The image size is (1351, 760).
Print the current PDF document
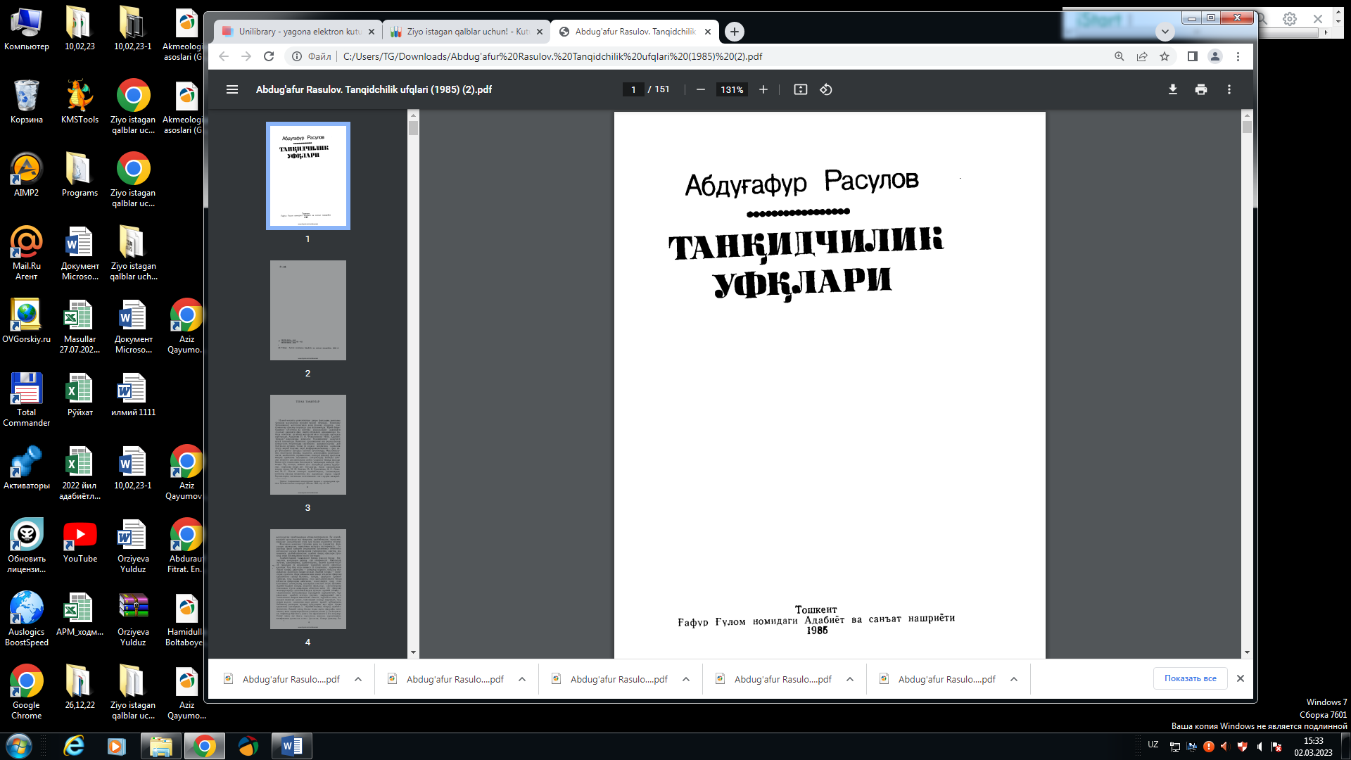(x=1201, y=89)
